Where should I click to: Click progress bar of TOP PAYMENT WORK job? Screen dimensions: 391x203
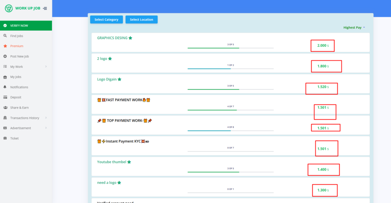[x=230, y=131]
